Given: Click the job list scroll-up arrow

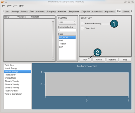Looking at the screenshot, I should pos(53,20).
